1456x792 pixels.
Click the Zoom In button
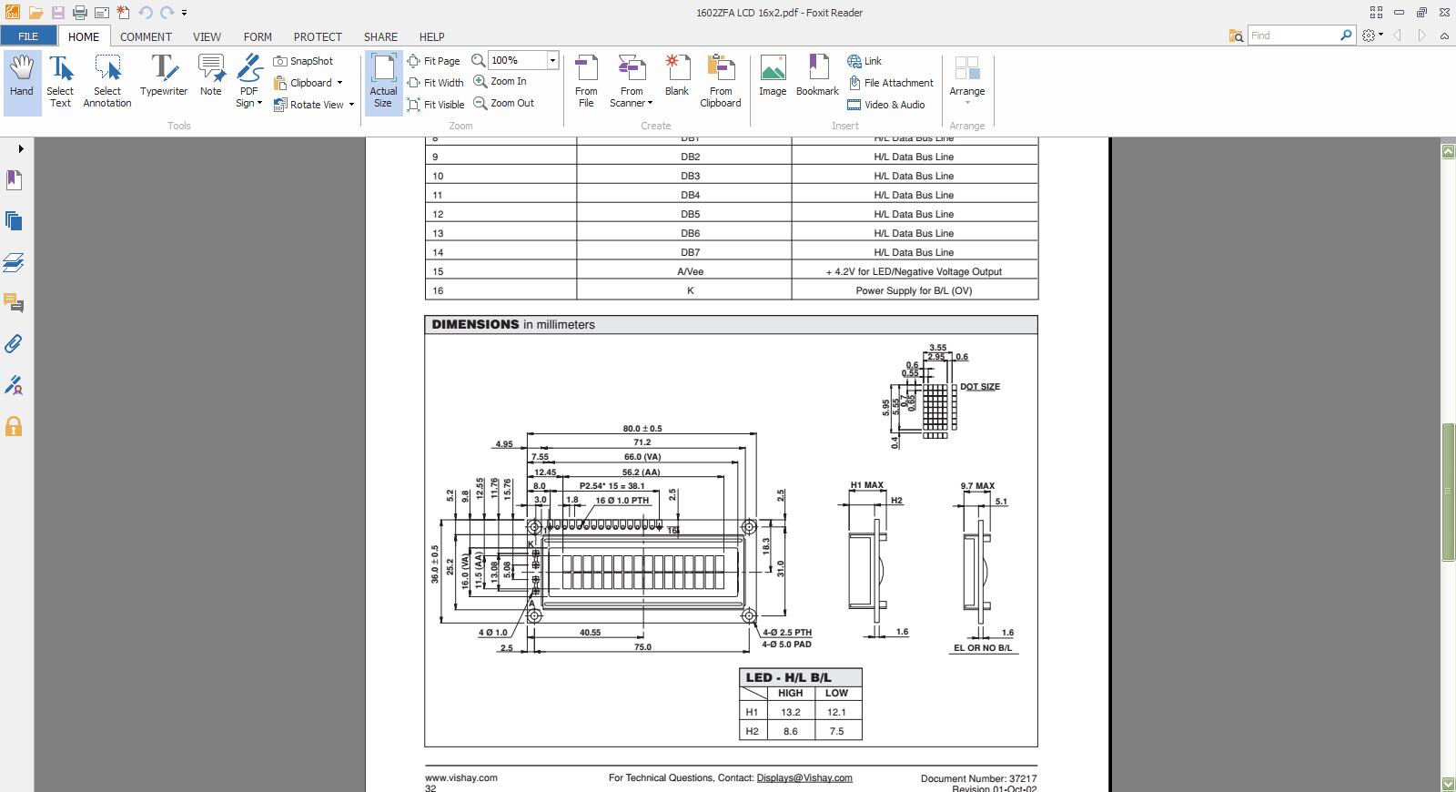(500, 81)
